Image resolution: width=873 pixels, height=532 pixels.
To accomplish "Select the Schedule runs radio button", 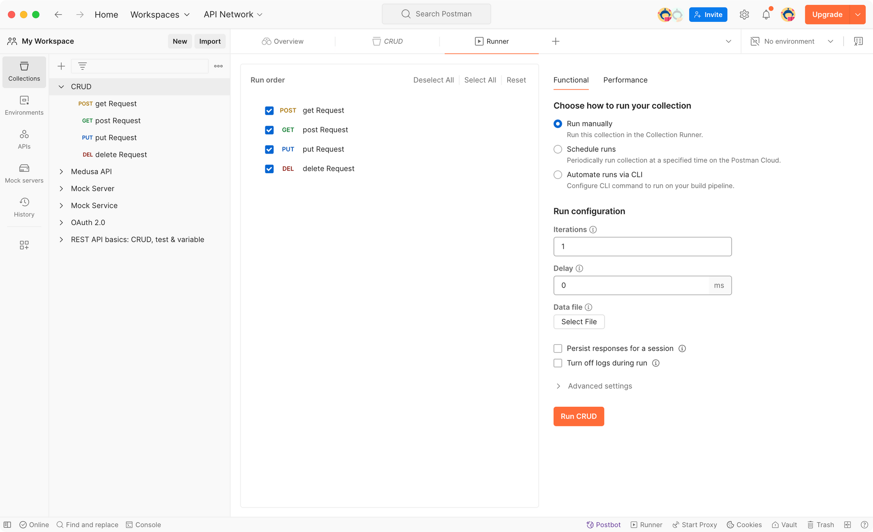I will (x=557, y=149).
